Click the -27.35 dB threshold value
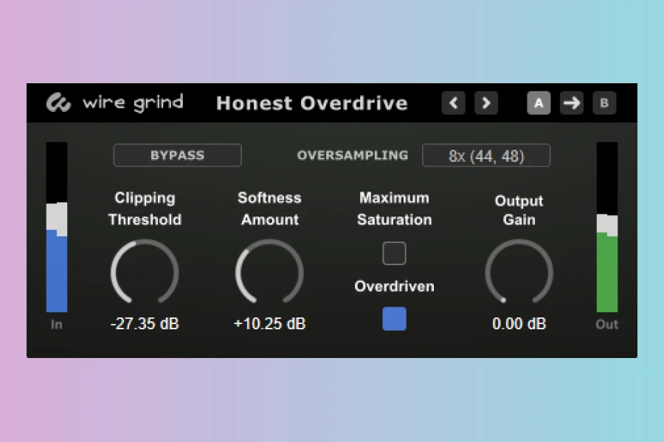664x442 pixels. coord(145,323)
